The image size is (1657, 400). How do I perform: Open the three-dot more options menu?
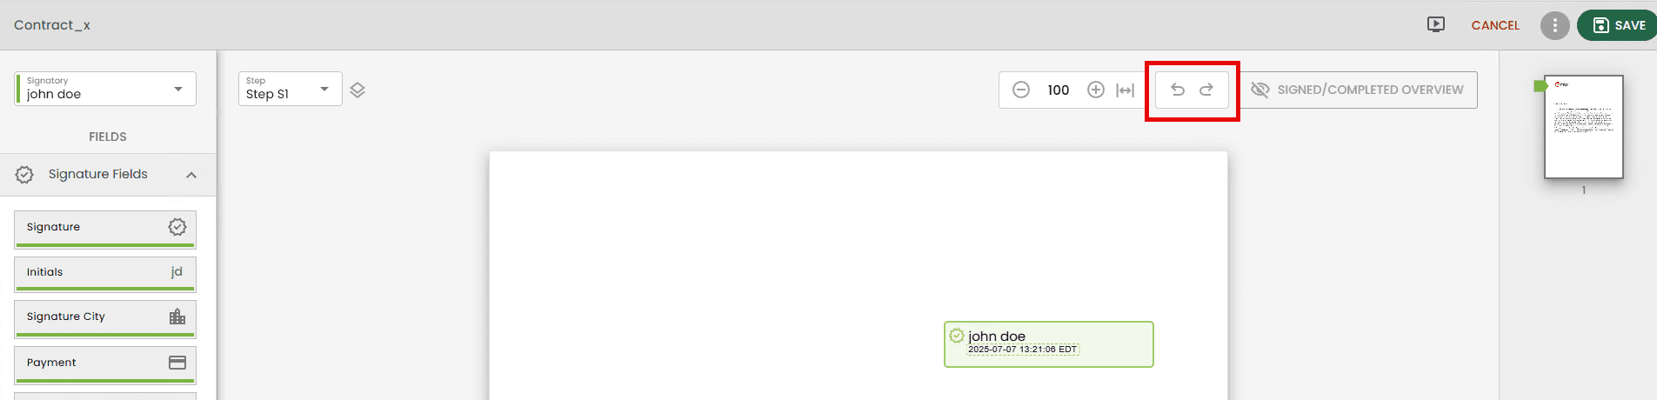tap(1554, 25)
